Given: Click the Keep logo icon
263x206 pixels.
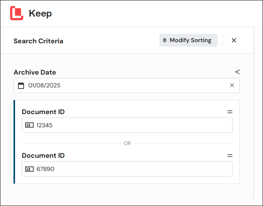Looking at the screenshot, I should point(17,13).
